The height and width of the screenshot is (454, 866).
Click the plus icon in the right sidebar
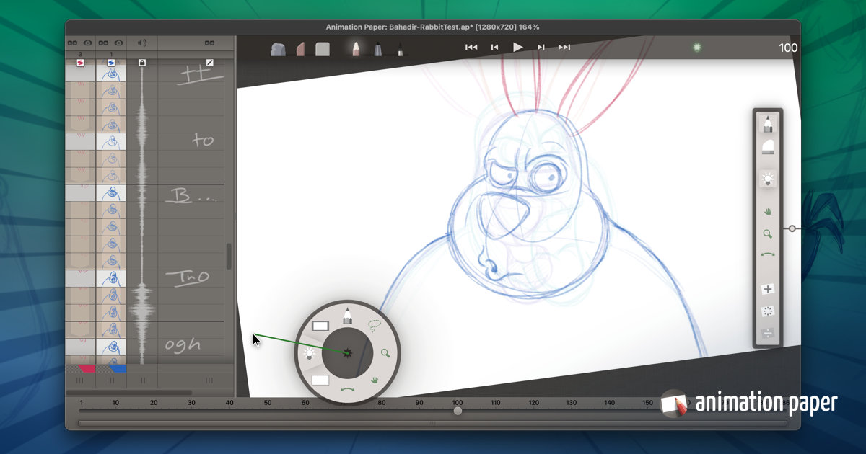point(768,288)
